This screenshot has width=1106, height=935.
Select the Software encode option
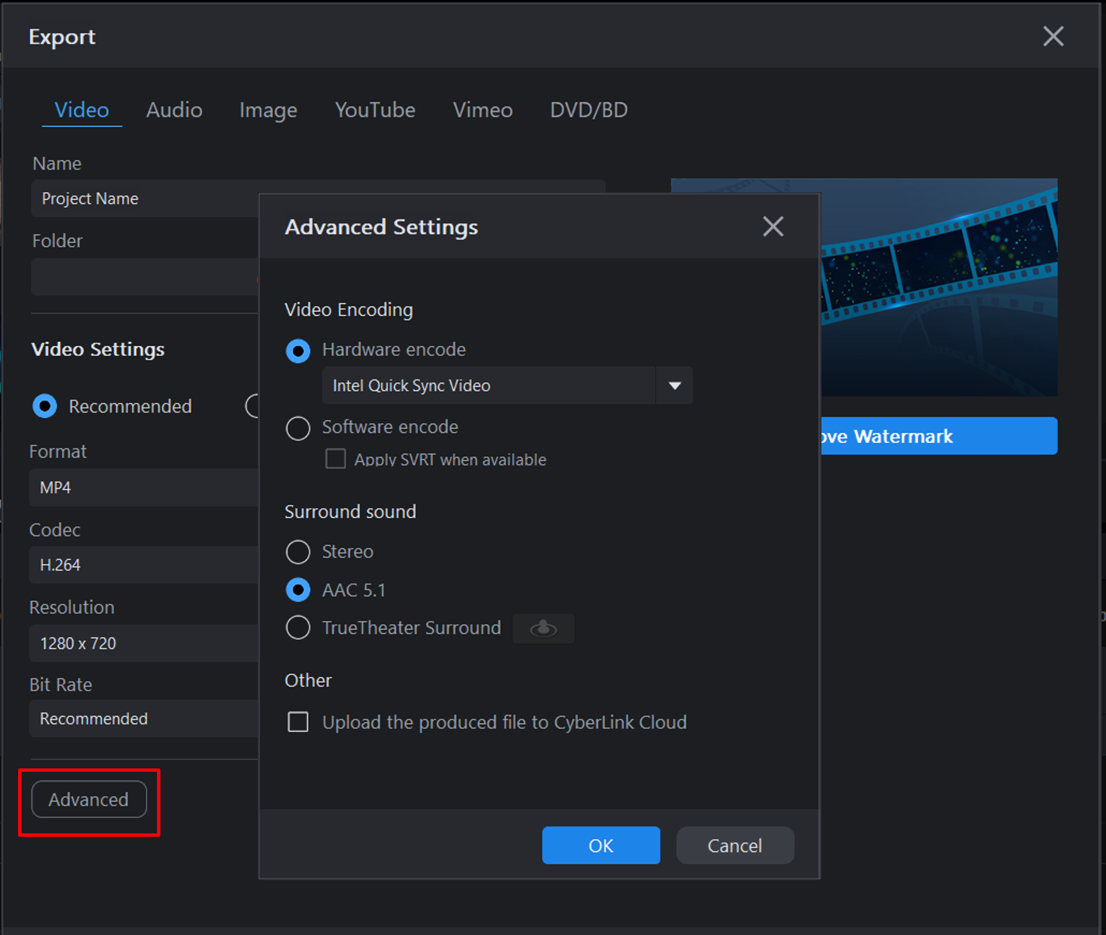(298, 427)
